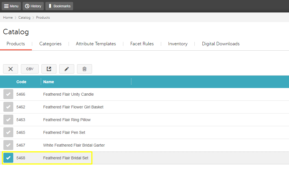Open the Digital Downloads tab
Viewport: 289px width, 193px height.
point(220,44)
